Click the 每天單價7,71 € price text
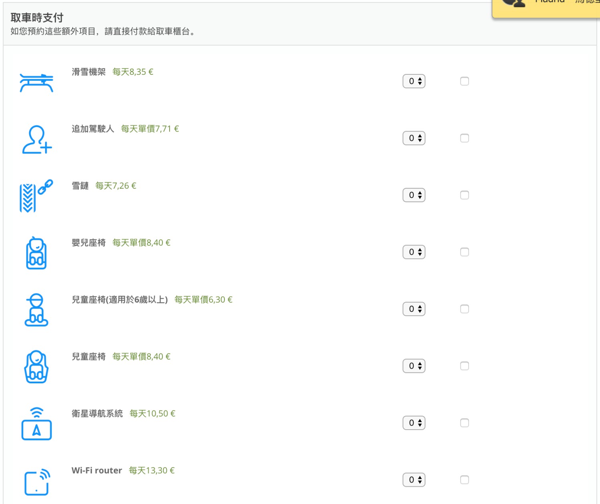This screenshot has width=600, height=504. (x=150, y=129)
